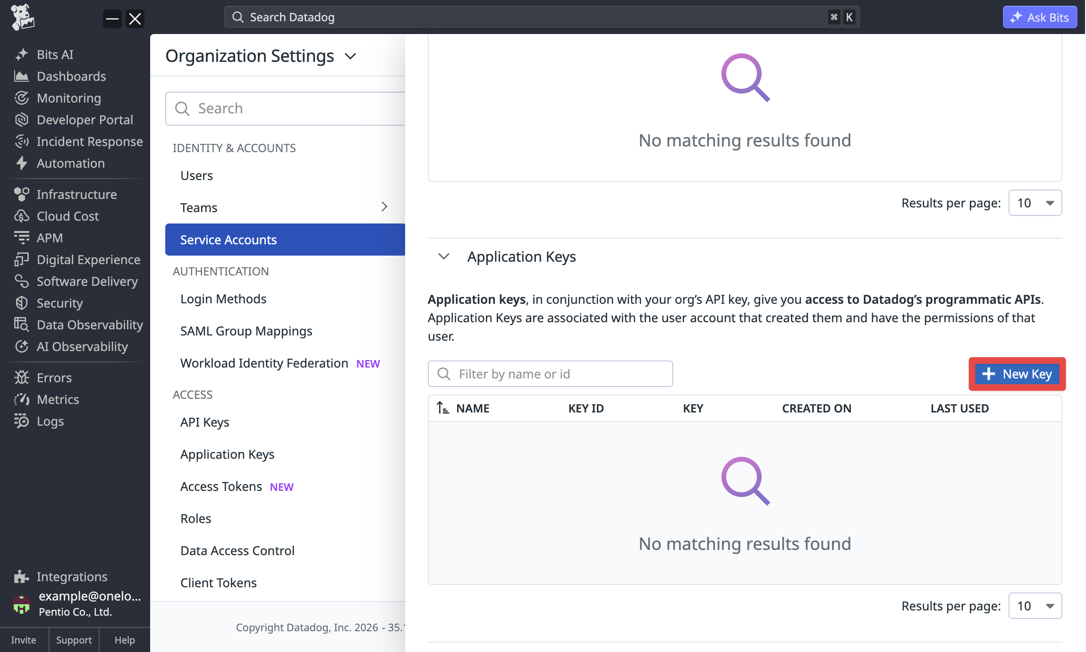Click Support at bottom
Viewport: 1086px width, 652px height.
[x=74, y=640]
